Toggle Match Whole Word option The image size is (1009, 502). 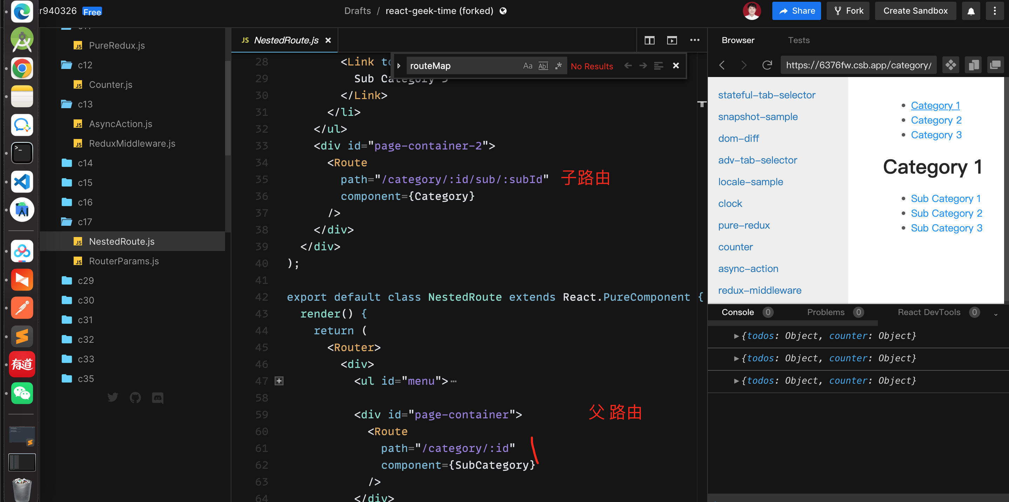click(x=543, y=66)
